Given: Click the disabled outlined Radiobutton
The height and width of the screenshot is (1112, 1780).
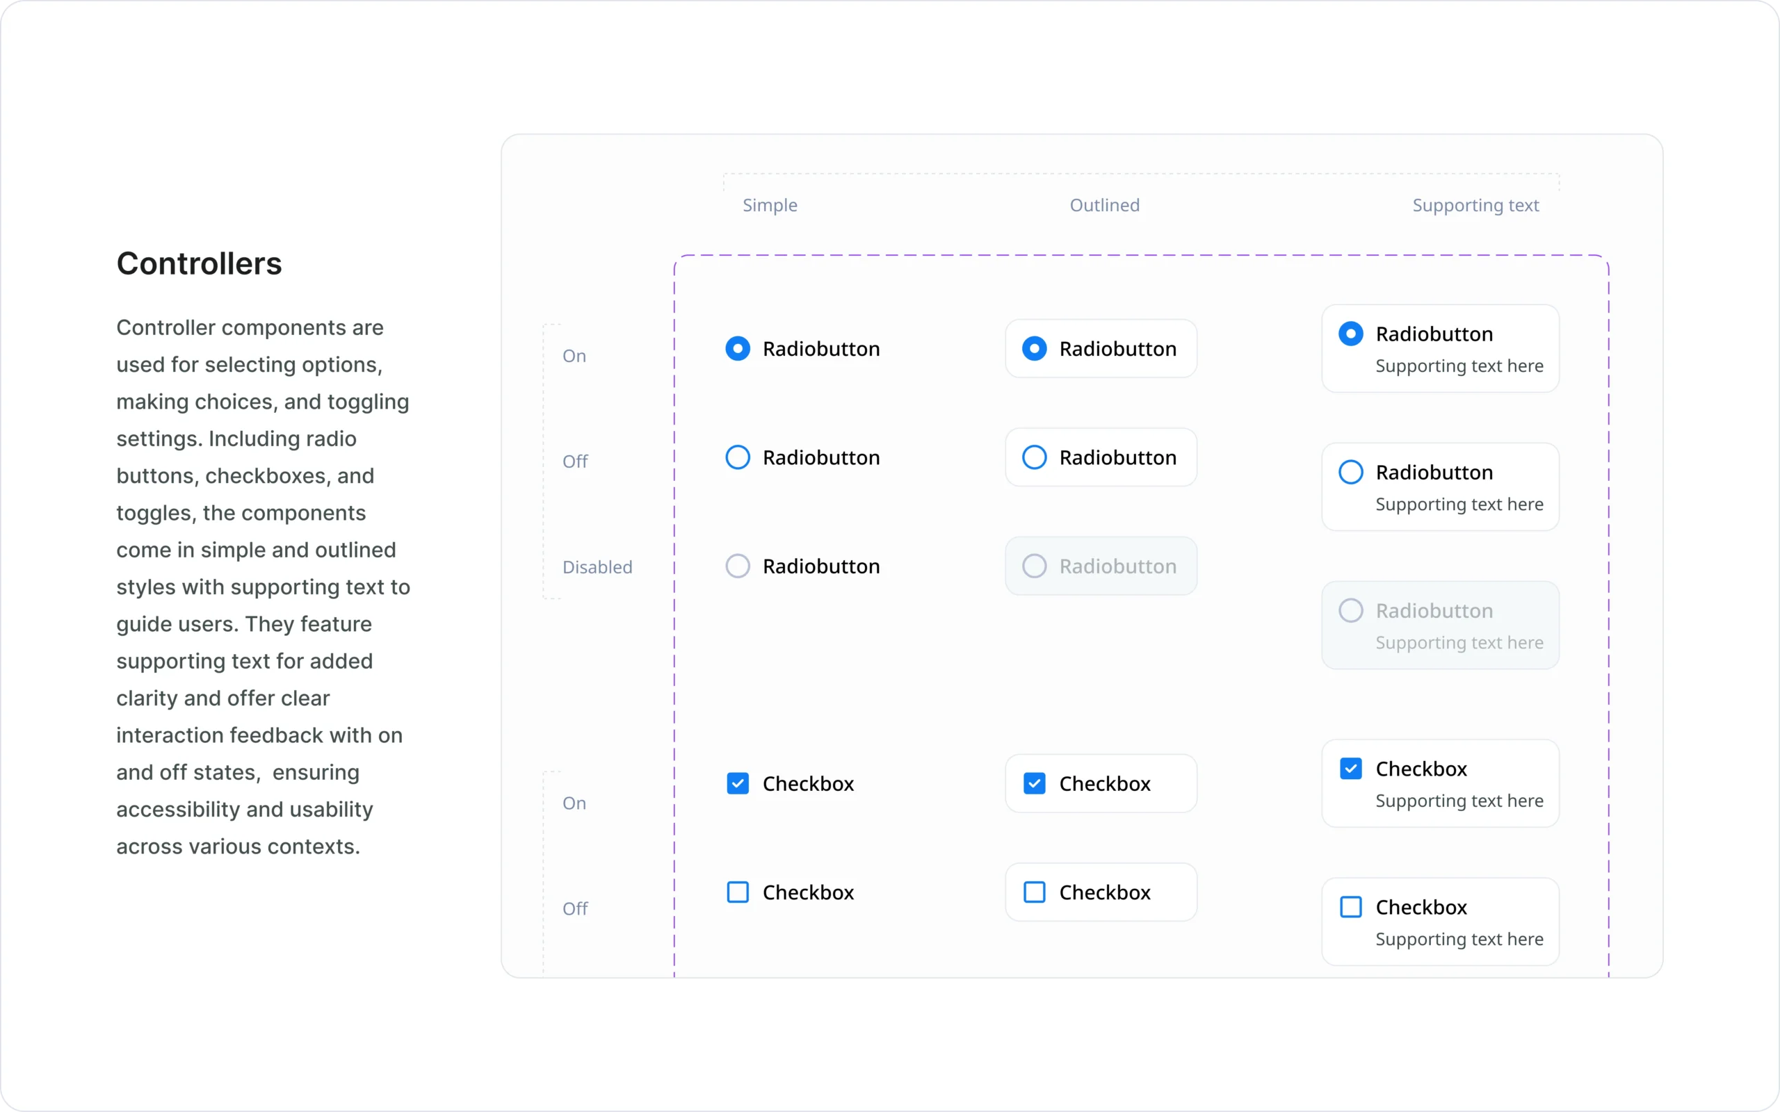Looking at the screenshot, I should pos(1035,566).
